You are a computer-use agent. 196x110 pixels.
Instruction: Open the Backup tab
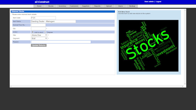[x=132, y=6]
